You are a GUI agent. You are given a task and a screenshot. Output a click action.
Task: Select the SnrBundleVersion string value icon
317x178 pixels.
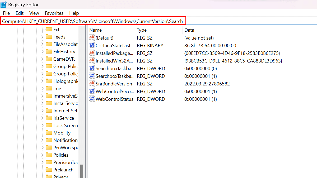[x=92, y=84]
